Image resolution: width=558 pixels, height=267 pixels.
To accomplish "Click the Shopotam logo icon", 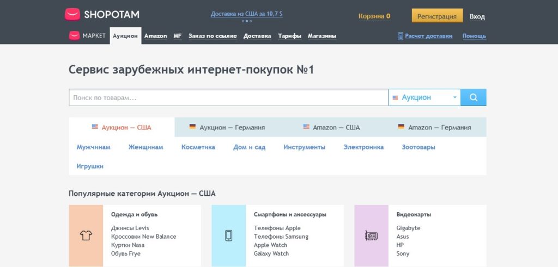I will pos(72,15).
